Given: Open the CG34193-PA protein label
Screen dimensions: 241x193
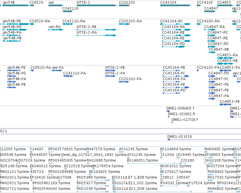Looking at the screenshot, I should 208,68.
